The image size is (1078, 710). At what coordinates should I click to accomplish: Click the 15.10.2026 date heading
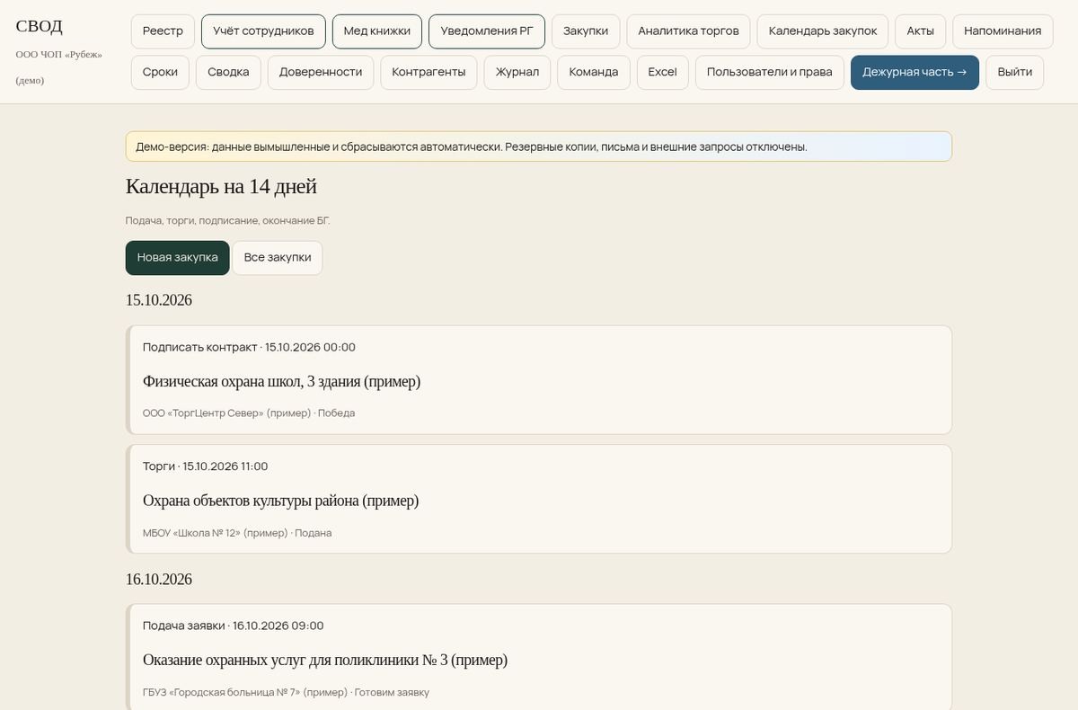coord(159,300)
